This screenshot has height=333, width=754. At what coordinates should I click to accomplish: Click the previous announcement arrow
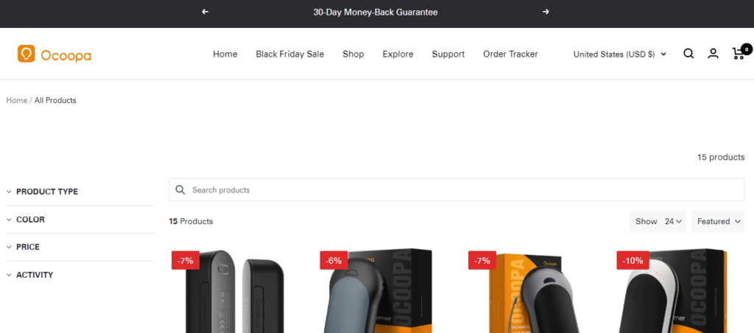205,12
